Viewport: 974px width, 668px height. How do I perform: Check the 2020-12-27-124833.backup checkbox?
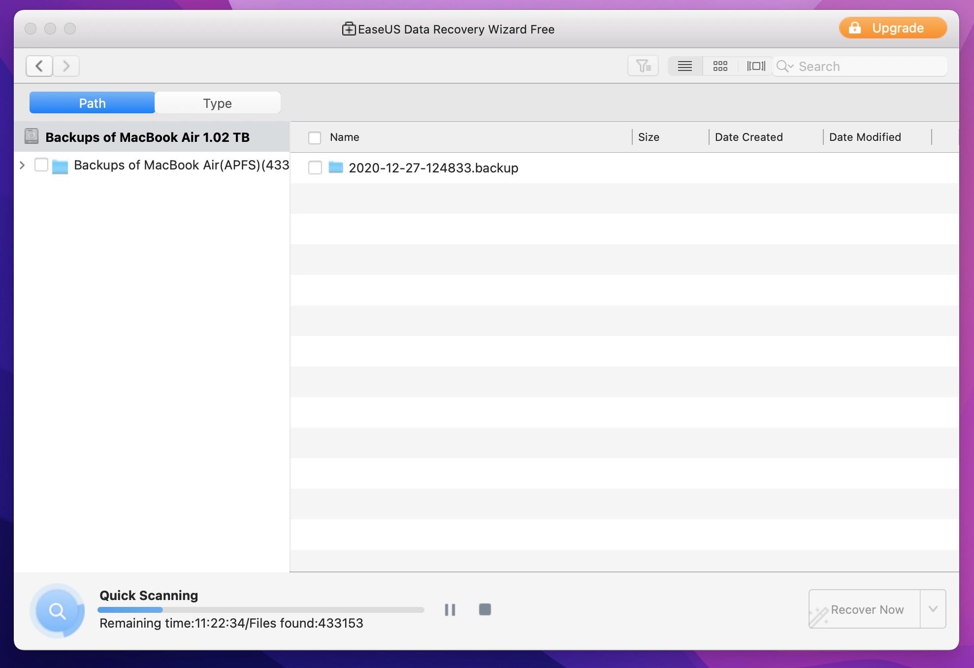(x=315, y=167)
